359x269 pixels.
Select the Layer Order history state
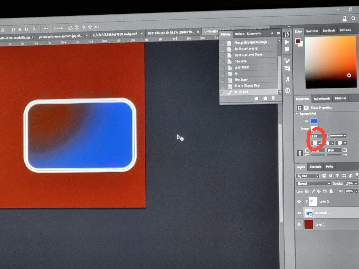(241, 67)
